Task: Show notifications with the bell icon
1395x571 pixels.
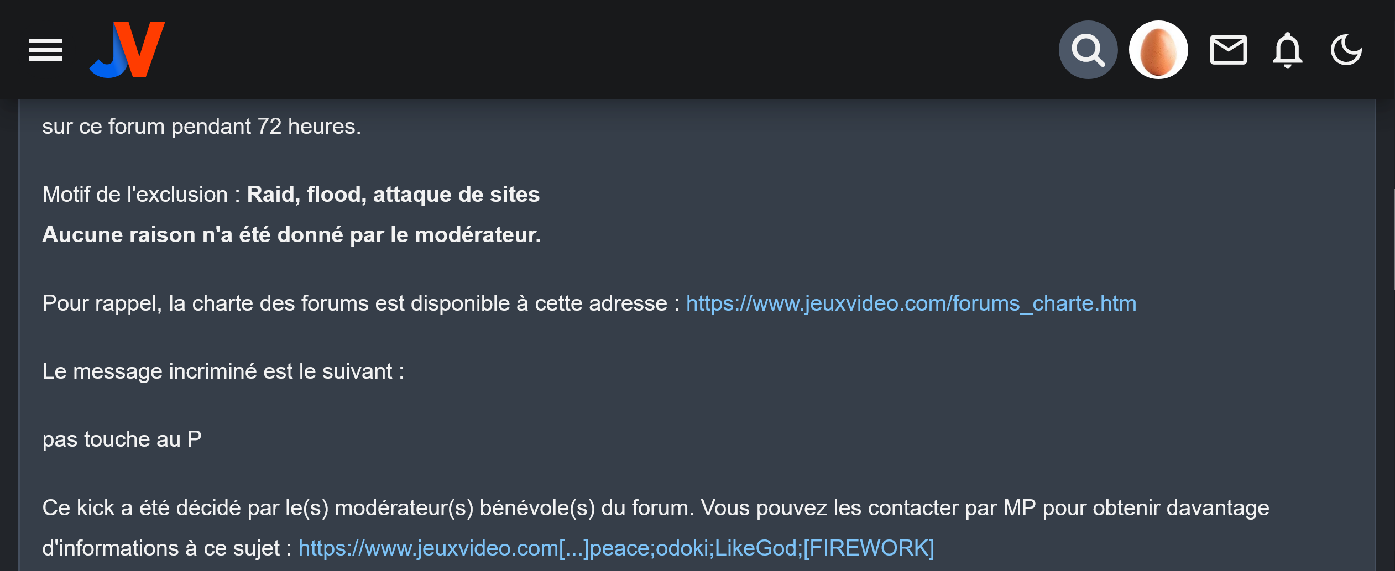Action: pyautogui.click(x=1288, y=50)
